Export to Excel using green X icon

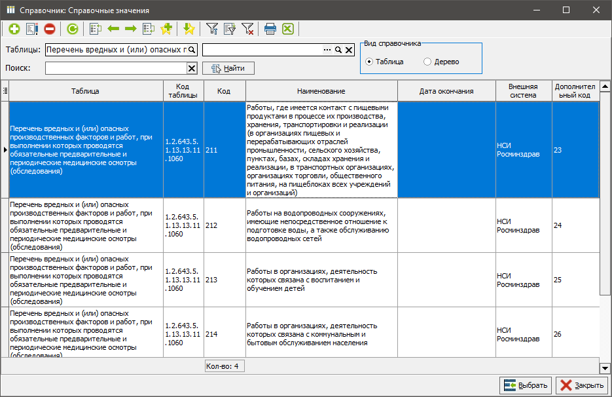tap(288, 29)
